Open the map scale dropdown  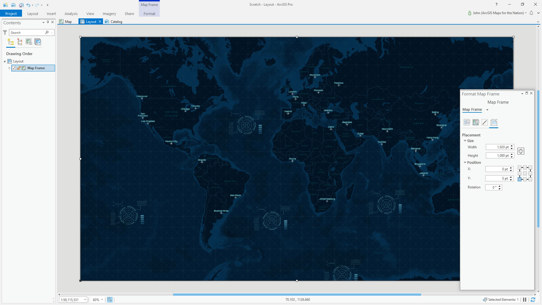pos(85,300)
